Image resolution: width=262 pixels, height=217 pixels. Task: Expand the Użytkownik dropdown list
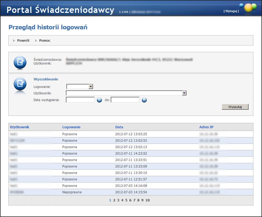[184, 93]
